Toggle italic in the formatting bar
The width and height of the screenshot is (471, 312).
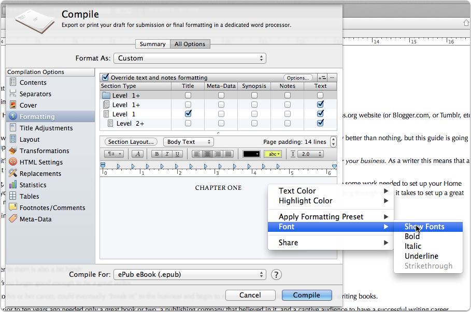click(x=166, y=154)
